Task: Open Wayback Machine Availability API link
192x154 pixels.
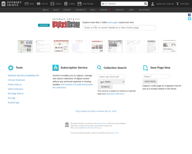Action: point(23,75)
